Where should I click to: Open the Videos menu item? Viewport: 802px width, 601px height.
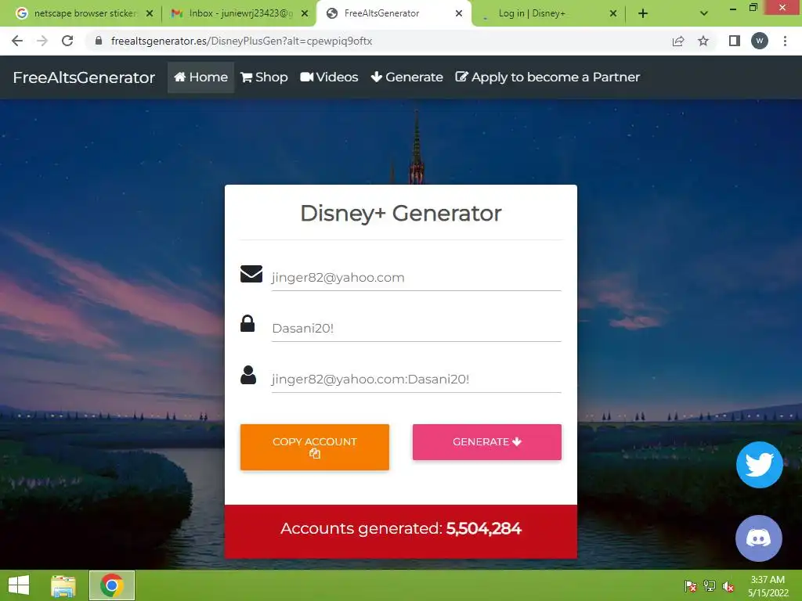[329, 77]
